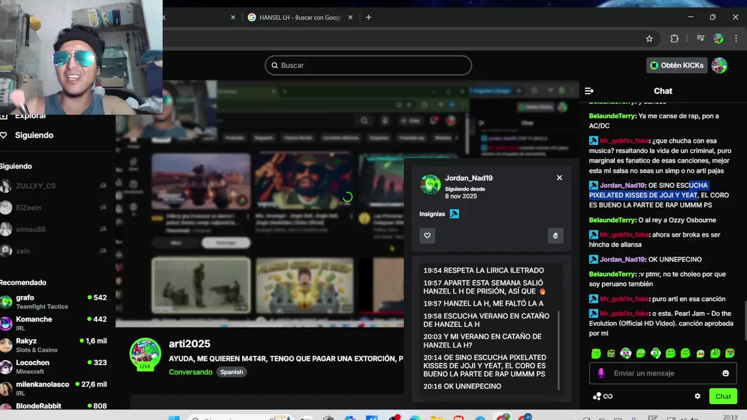Click Jordan_Nad19 name in user card
Viewport: 747px width, 420px height.
click(x=469, y=178)
